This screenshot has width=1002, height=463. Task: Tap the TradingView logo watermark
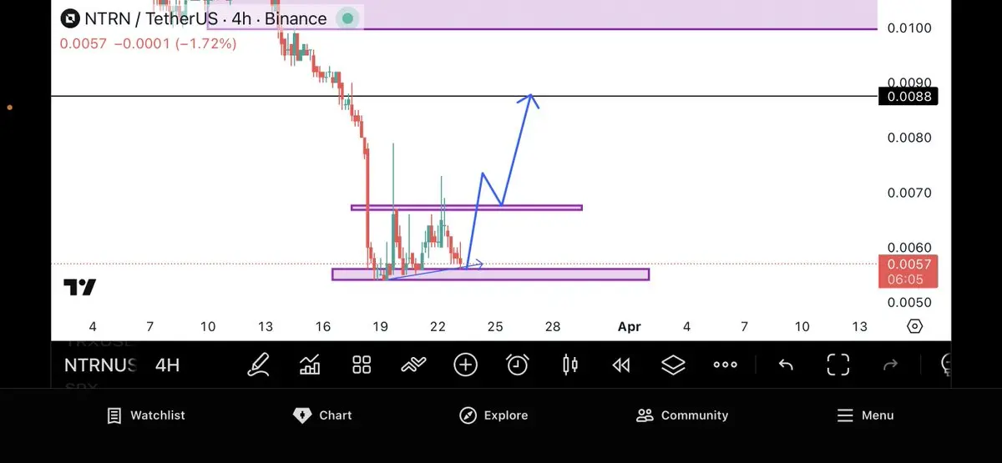click(80, 288)
